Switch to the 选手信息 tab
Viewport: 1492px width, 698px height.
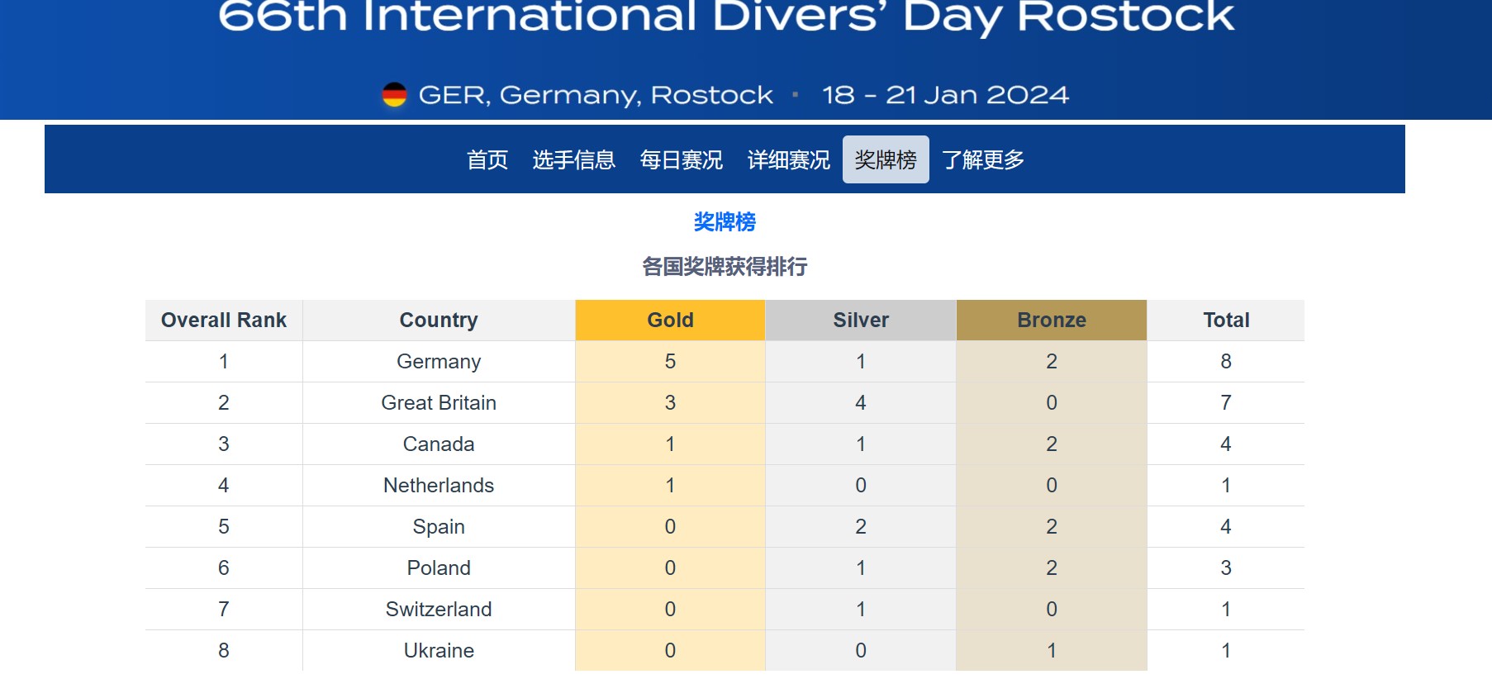(573, 159)
